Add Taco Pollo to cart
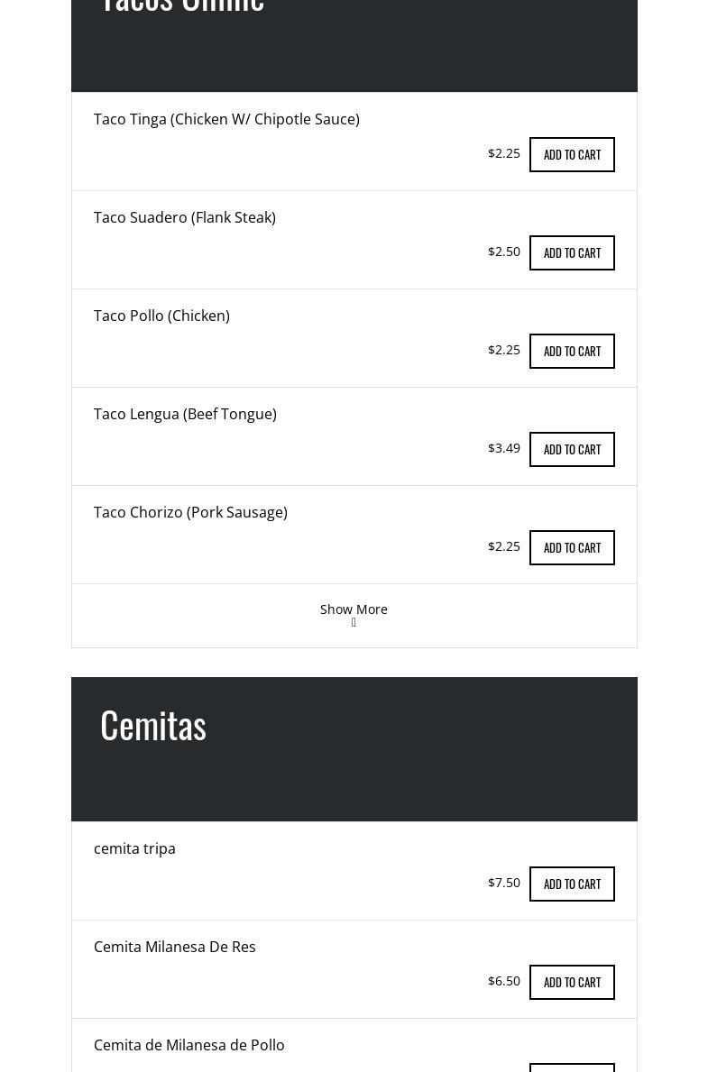This screenshot has width=708, height=1072. [x=572, y=352]
